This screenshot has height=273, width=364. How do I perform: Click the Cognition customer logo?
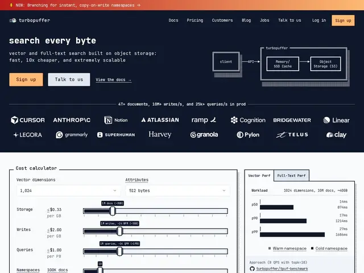248,120
